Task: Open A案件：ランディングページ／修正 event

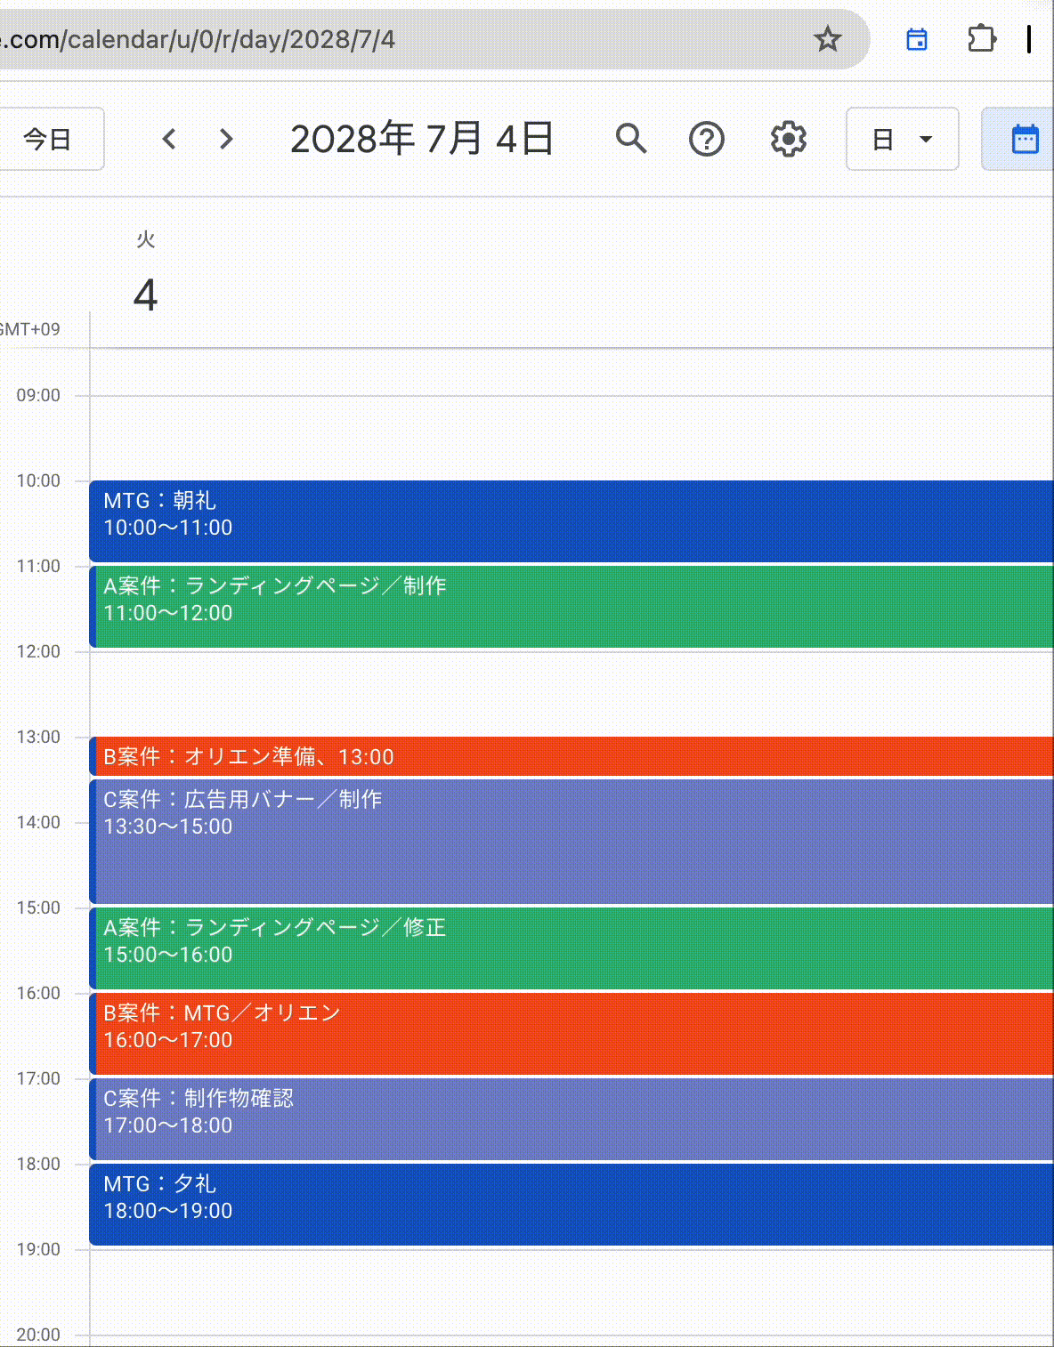Action: pos(572,948)
